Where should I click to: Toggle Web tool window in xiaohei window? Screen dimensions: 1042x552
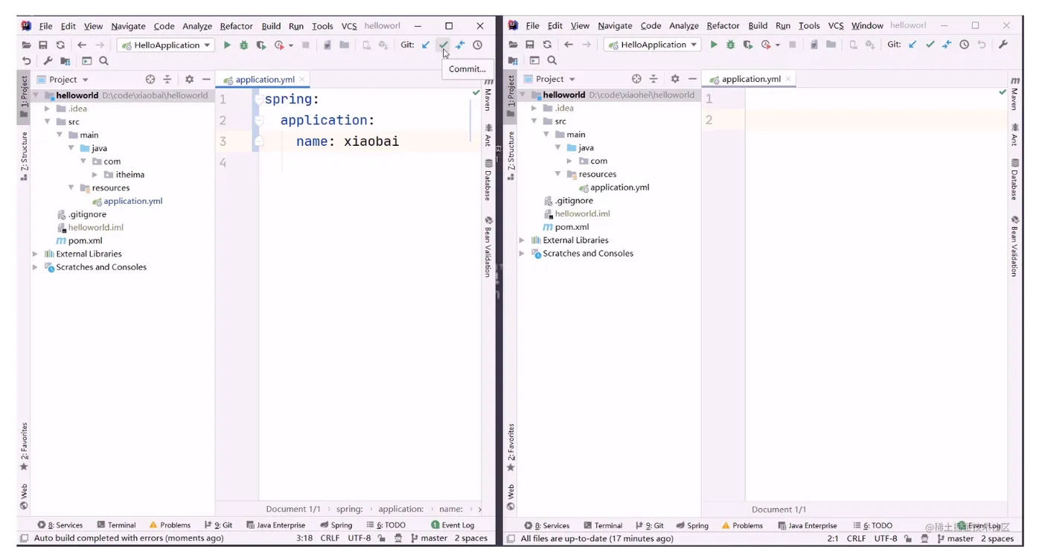(511, 497)
